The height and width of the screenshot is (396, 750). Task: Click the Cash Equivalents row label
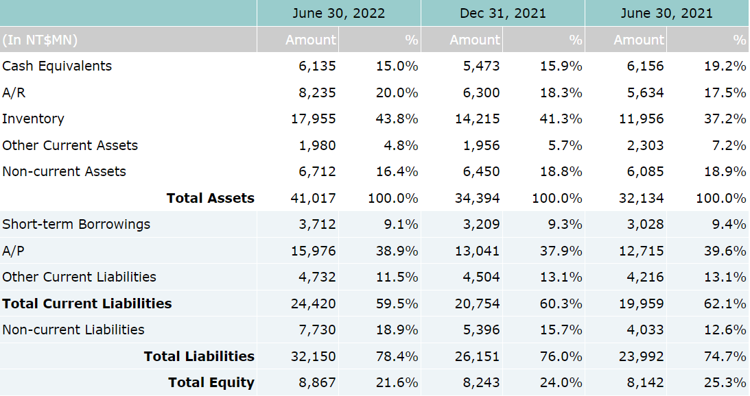click(x=57, y=66)
